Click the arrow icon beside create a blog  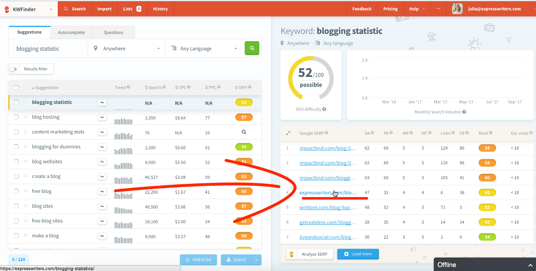102,176
